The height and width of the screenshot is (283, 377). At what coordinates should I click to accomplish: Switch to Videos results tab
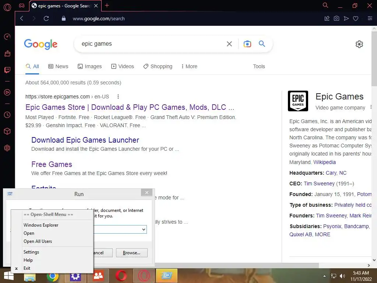[123, 66]
